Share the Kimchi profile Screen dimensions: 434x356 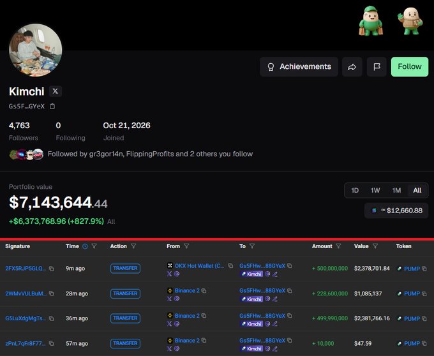coord(352,66)
